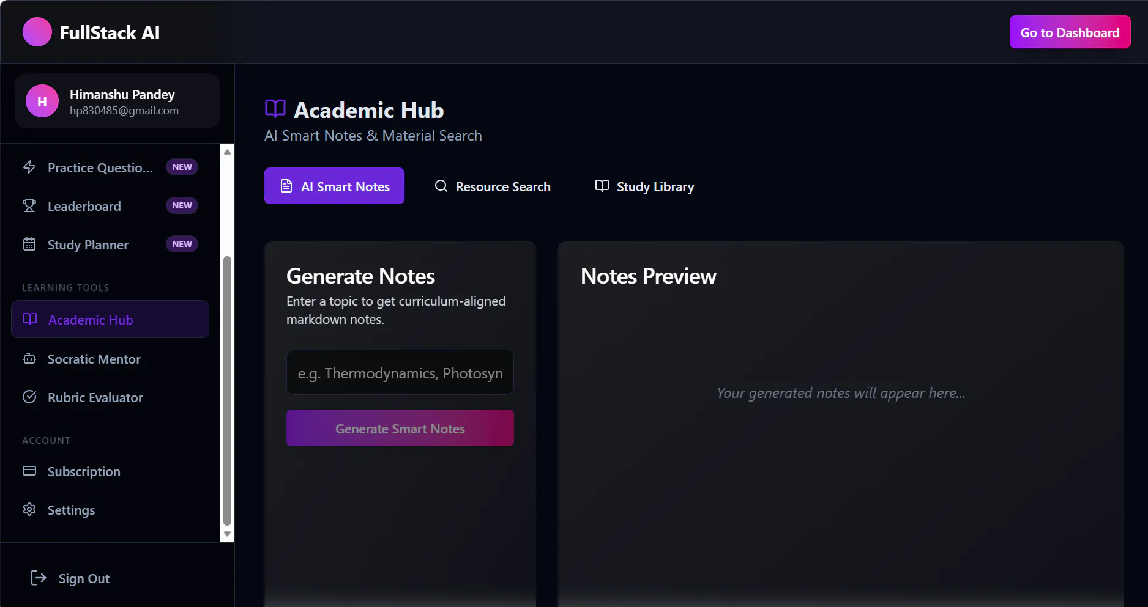Click the FullStack AI brand name
Screen dimensions: 1148x607
(x=110, y=32)
